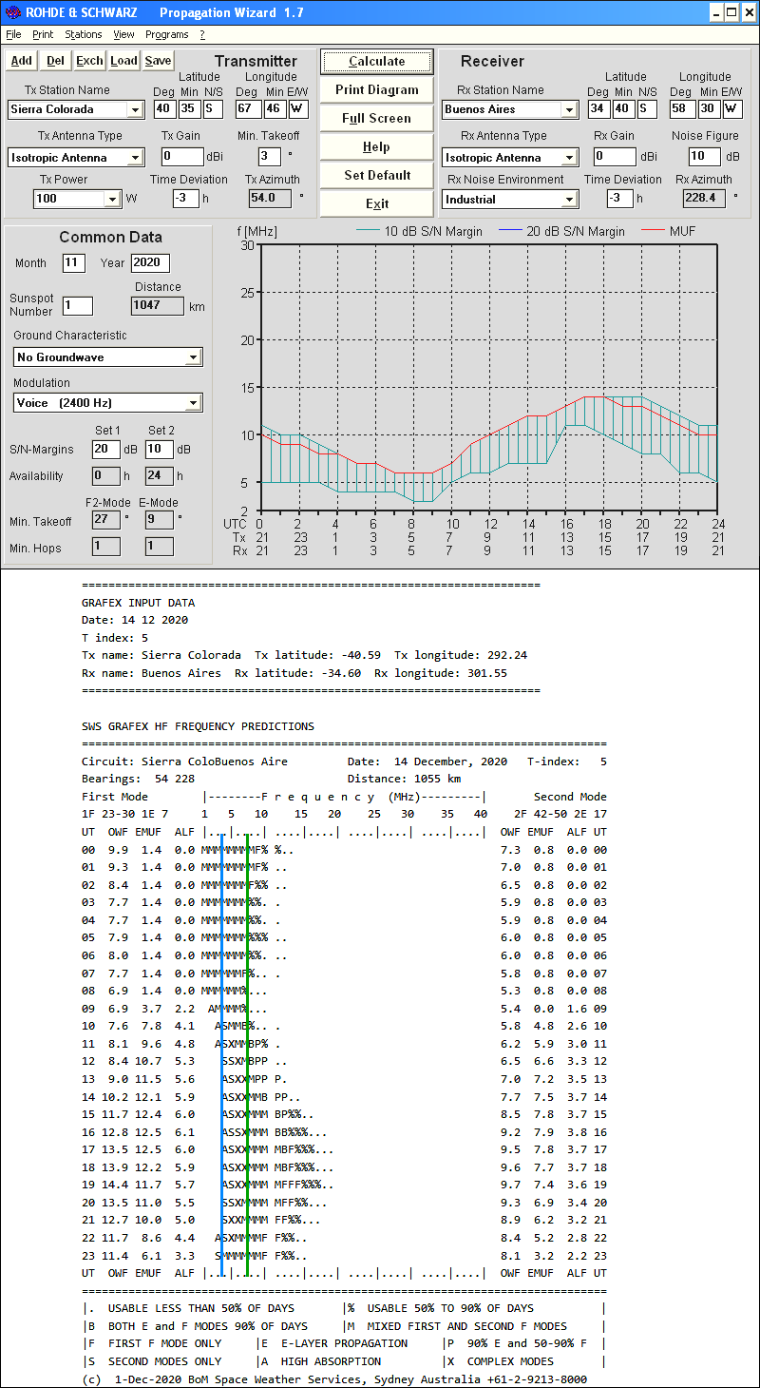Select the Receiver Time Deviation field
760x1388 pixels.
[x=620, y=198]
